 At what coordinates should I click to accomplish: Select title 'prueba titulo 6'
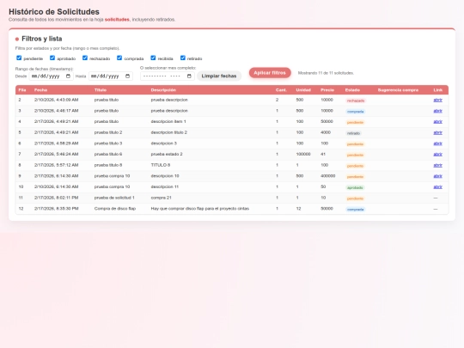click(108, 154)
